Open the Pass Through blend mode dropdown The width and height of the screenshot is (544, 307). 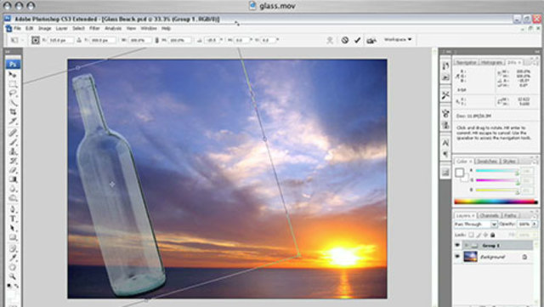(x=494, y=225)
